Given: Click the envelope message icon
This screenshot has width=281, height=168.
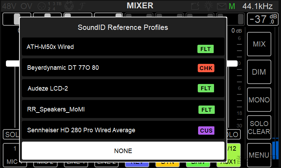Looking at the screenshot, I should point(221,6).
